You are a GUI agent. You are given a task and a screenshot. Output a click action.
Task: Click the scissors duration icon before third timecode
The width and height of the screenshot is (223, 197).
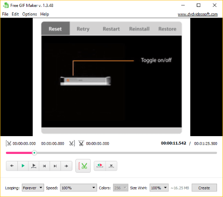tap(81, 144)
